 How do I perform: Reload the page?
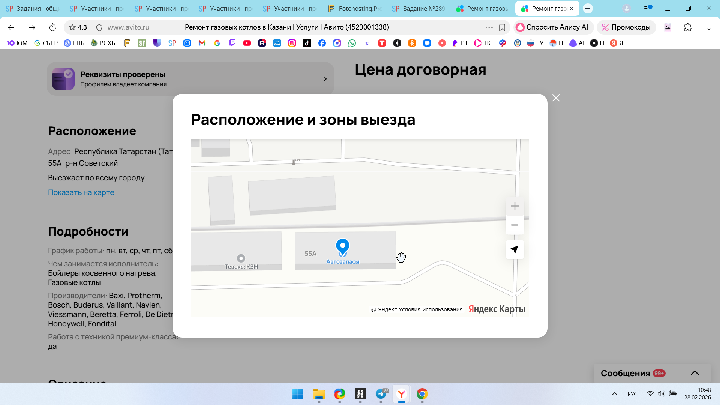tap(52, 27)
